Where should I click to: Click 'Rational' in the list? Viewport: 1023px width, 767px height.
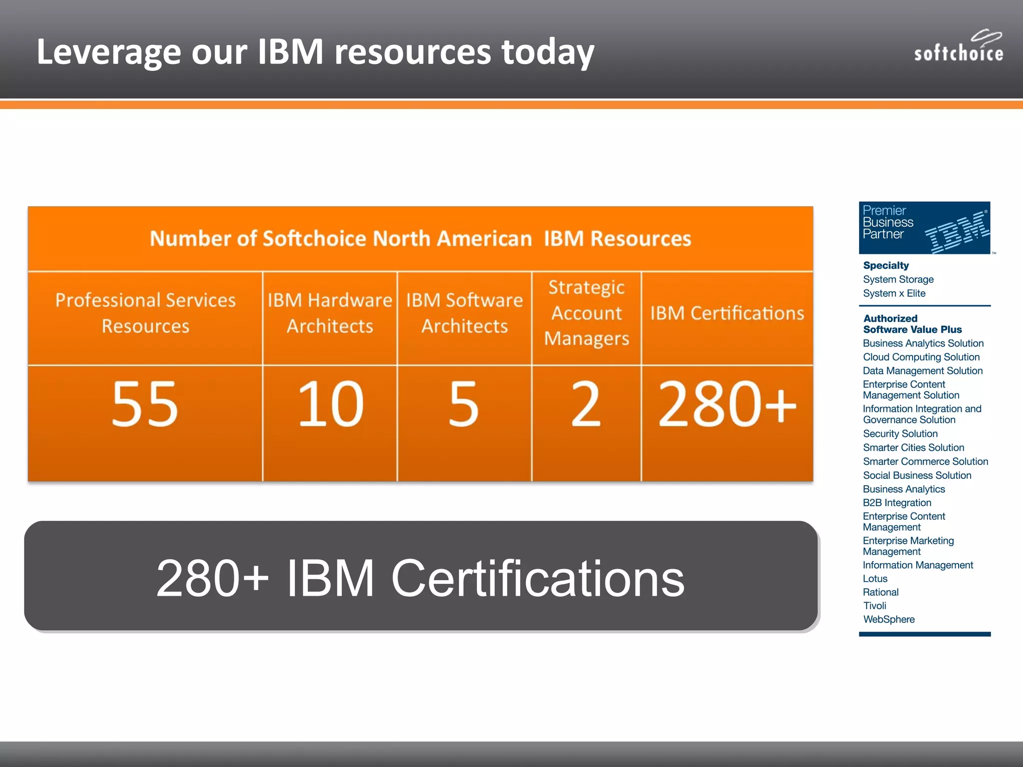point(881,592)
